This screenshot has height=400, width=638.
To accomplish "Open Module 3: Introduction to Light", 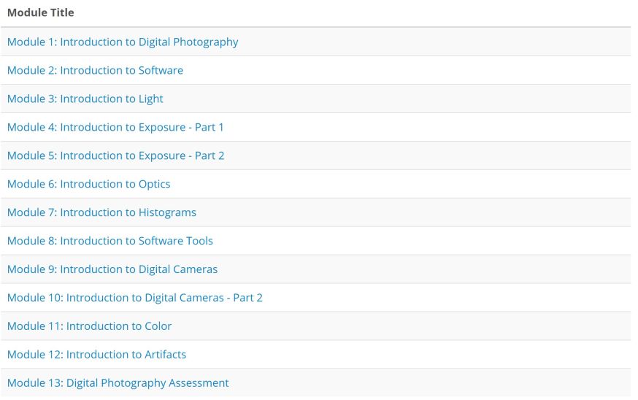I will (85, 99).
